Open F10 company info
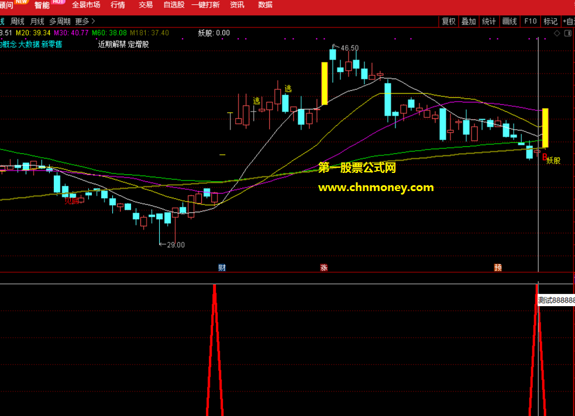 click(531, 22)
